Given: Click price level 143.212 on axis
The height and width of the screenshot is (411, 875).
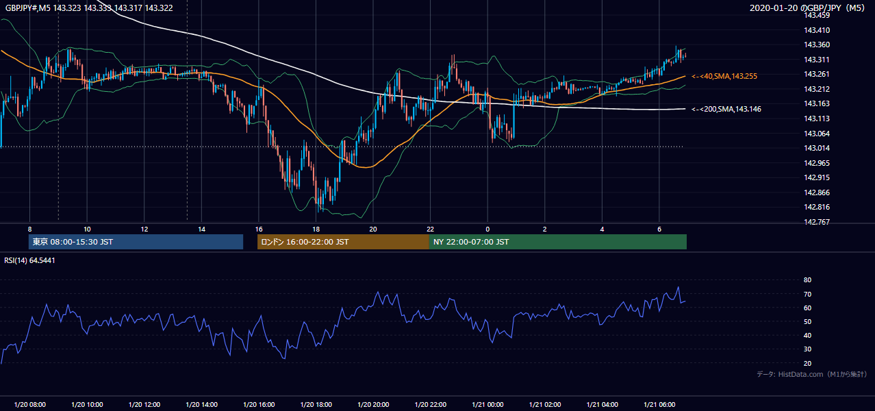Looking at the screenshot, I should [x=817, y=89].
